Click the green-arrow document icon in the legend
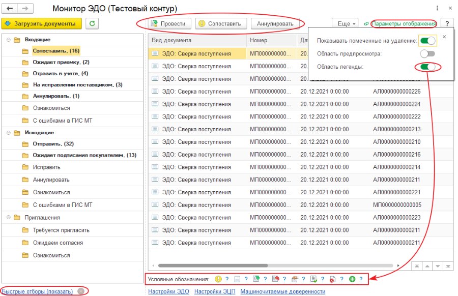Screen dimensions: 458x296 [x=256, y=279]
